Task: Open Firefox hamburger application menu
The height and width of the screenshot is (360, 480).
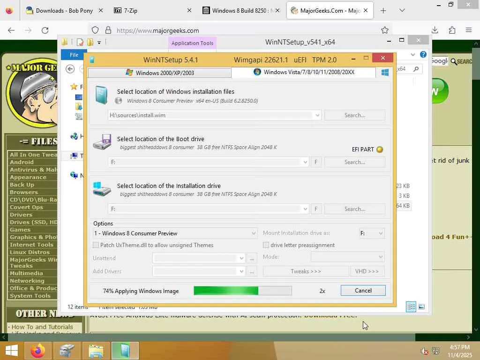Action: point(469,30)
